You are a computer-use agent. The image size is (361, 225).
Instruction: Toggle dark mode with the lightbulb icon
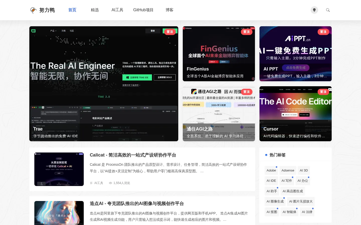click(x=314, y=10)
